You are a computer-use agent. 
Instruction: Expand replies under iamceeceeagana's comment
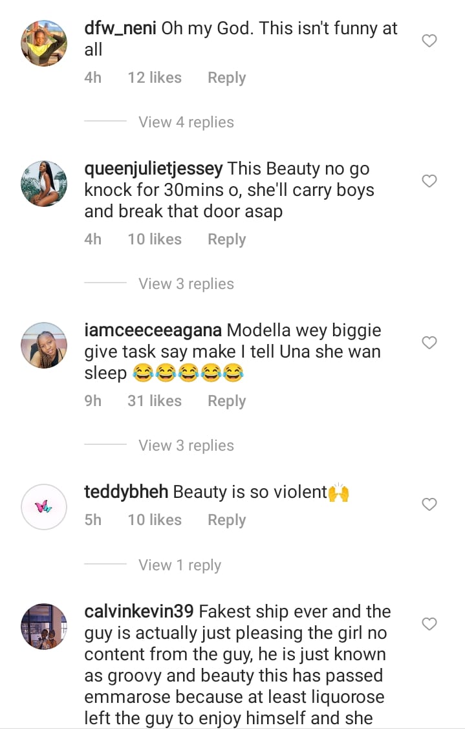tap(186, 446)
